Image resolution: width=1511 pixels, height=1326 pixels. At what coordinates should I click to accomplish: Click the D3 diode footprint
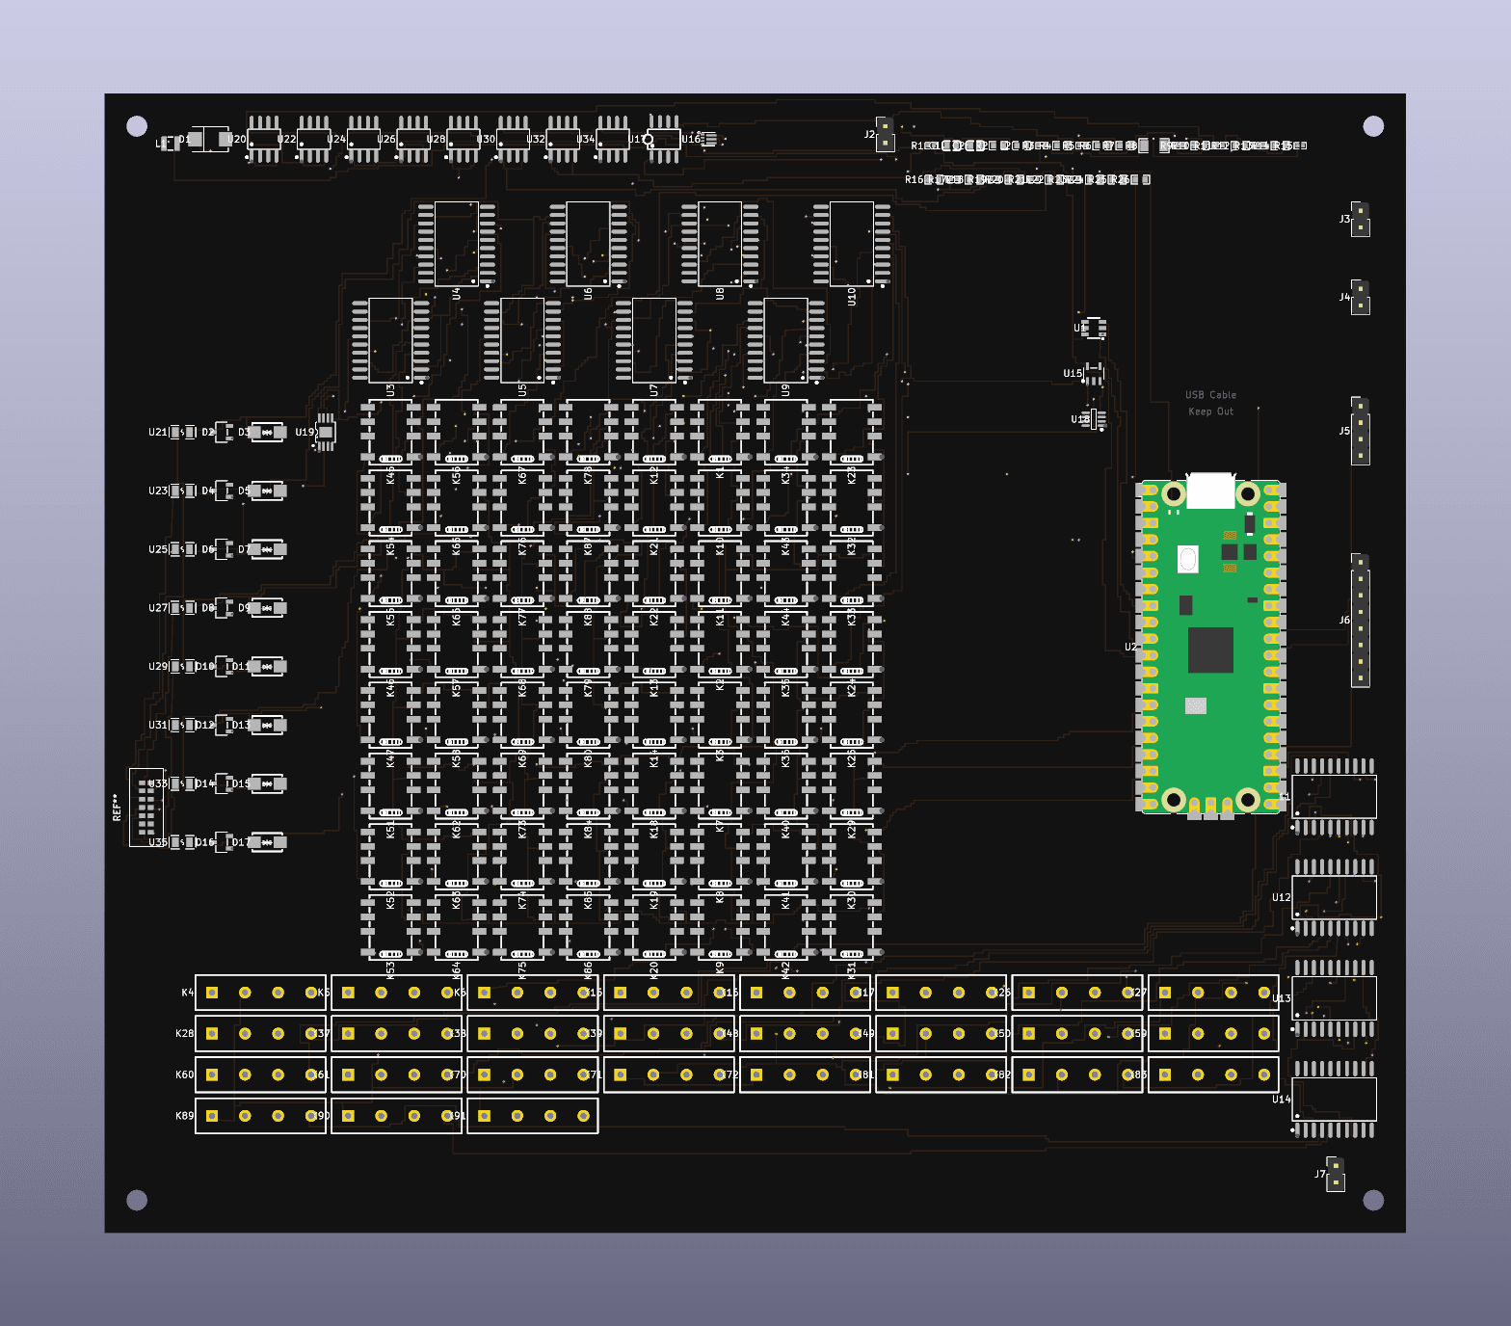(267, 433)
